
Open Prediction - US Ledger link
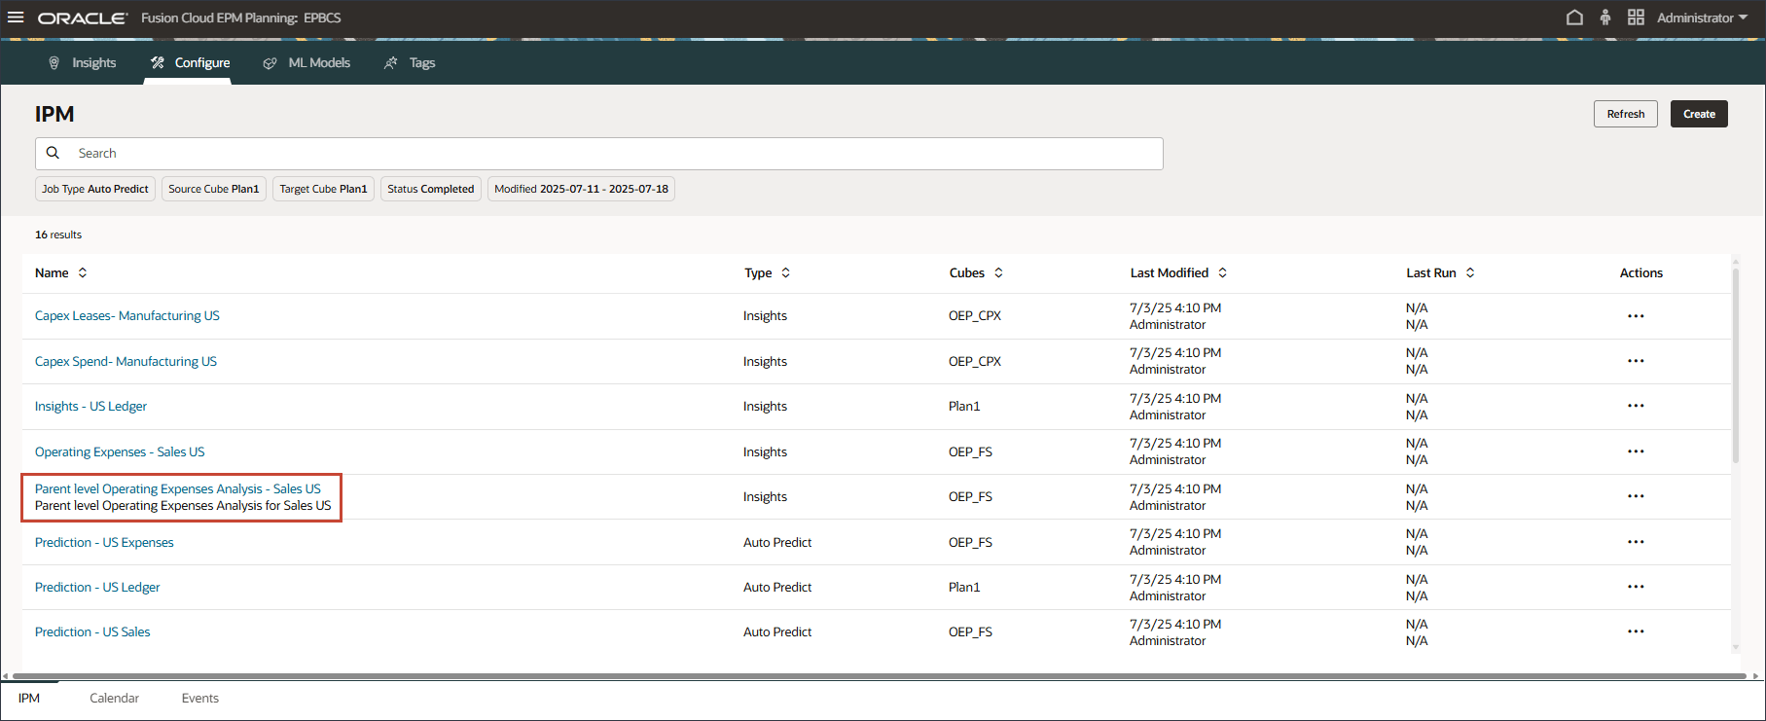coord(97,588)
